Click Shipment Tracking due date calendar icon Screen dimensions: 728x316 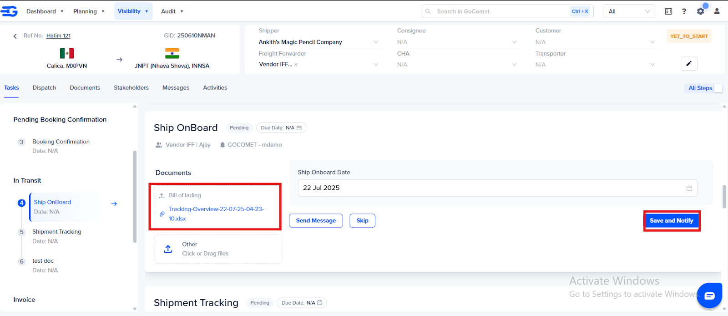tap(320, 303)
